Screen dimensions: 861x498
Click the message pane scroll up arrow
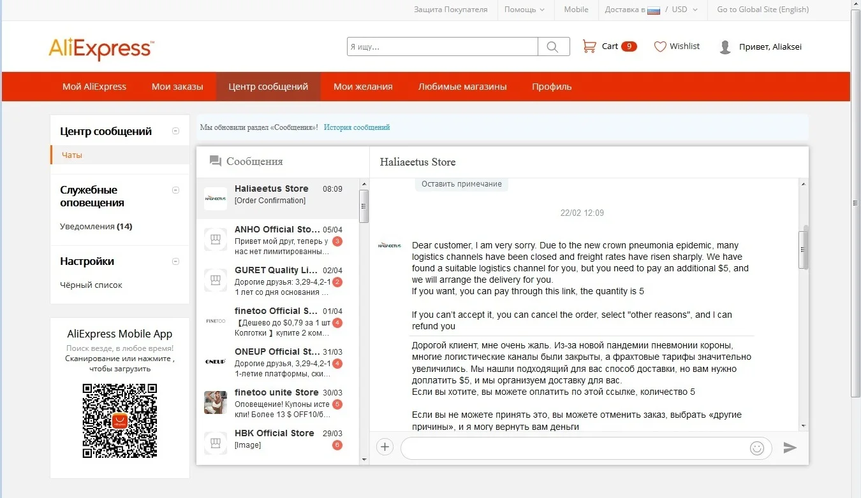pos(804,184)
